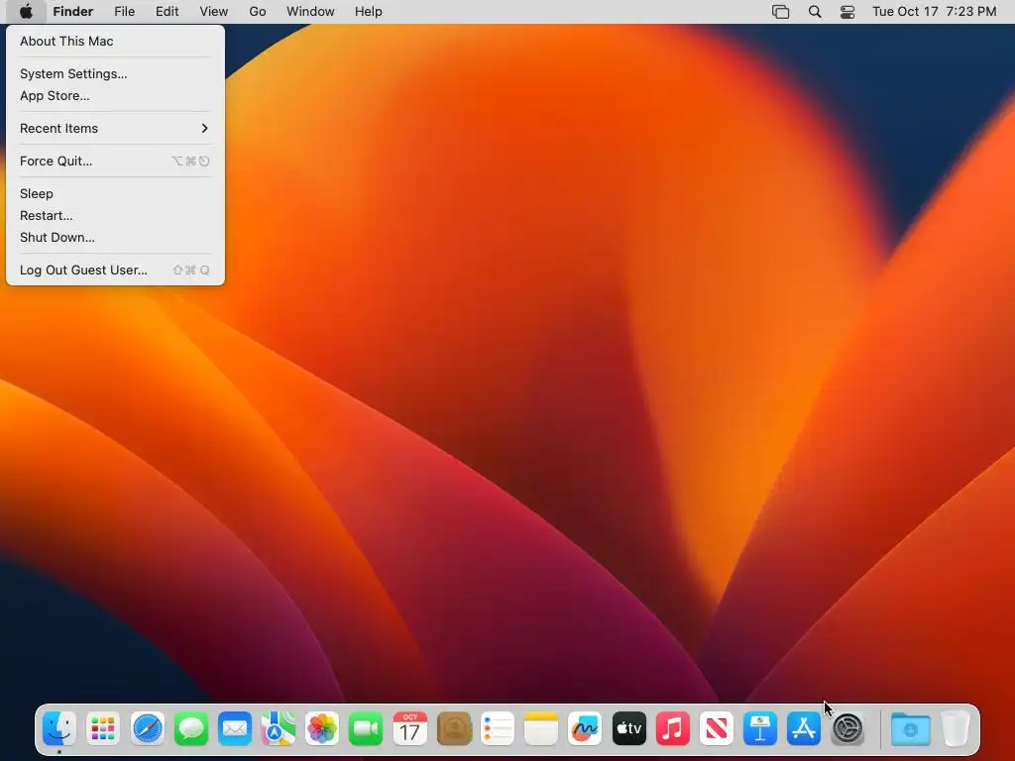Image resolution: width=1015 pixels, height=761 pixels.
Task: Launch Freeform from the Dock
Action: 585,728
